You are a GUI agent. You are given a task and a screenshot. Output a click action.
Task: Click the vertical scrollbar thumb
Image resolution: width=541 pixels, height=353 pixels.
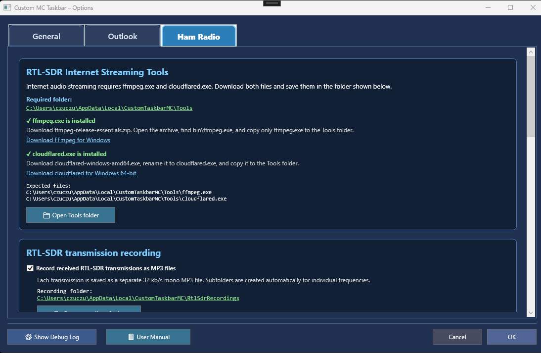(531, 97)
